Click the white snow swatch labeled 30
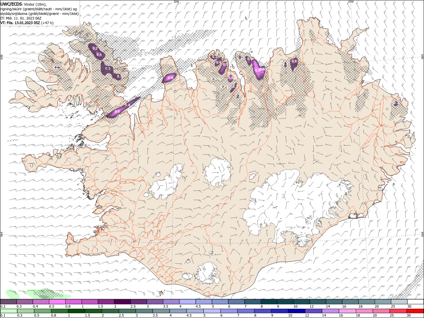 coord(415,302)
